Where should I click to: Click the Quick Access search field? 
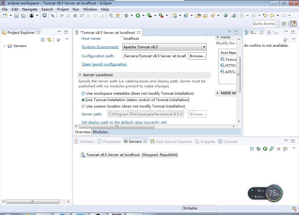coord(264,24)
